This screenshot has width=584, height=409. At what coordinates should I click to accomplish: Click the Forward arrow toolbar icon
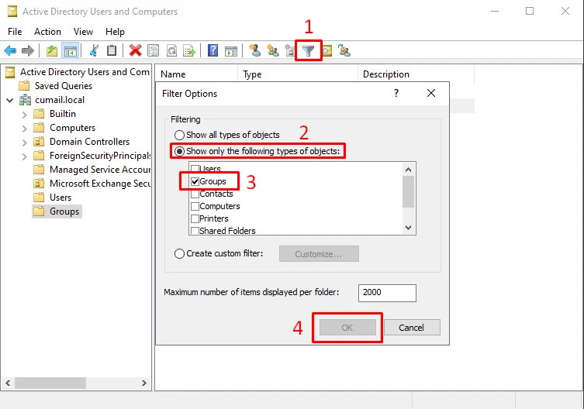tap(28, 50)
